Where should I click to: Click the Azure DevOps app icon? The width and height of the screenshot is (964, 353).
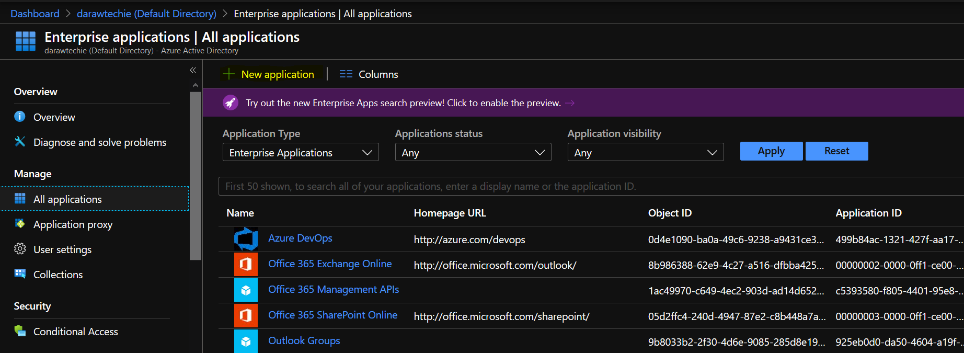point(246,239)
